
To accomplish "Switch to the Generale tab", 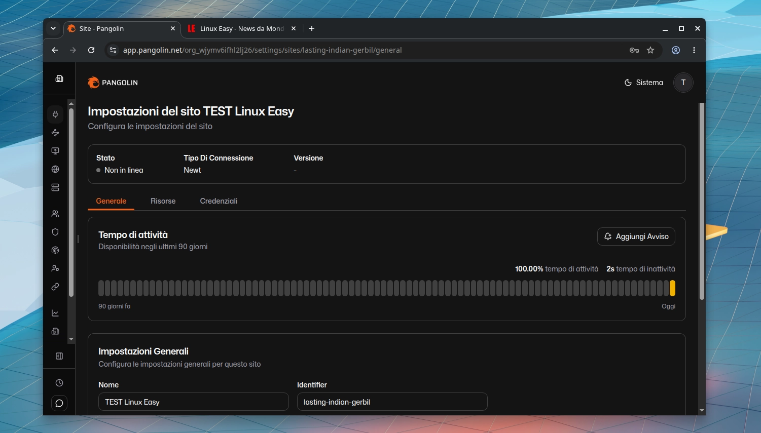I will point(111,201).
